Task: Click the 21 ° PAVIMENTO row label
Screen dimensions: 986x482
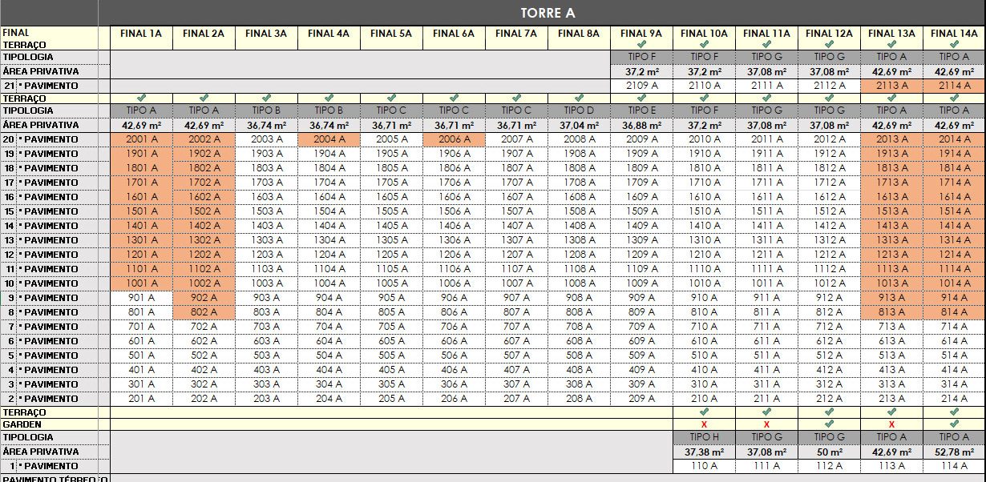Action: [x=50, y=86]
